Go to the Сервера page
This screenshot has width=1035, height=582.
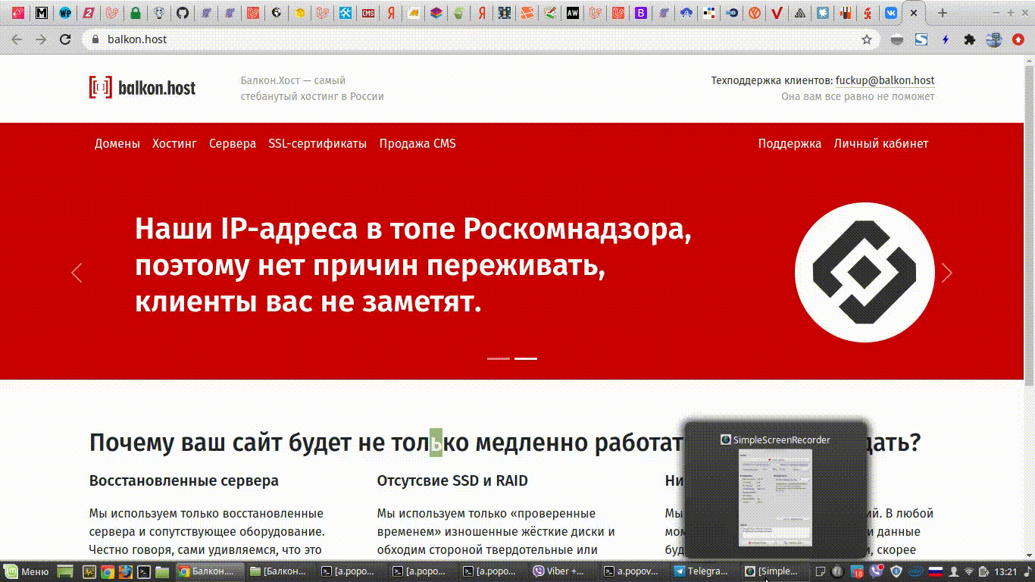tap(233, 144)
